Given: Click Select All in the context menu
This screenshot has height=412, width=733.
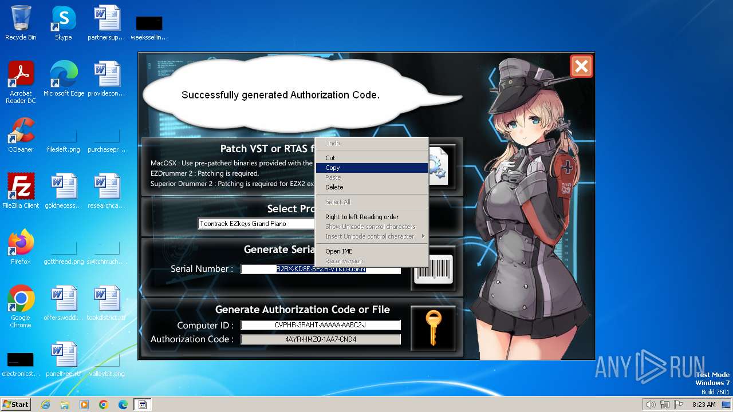Looking at the screenshot, I should click(372, 202).
